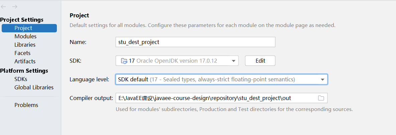Image resolution: width=396 pixels, height=135 pixels.
Task: Click the project Name text field
Action: click(195, 42)
